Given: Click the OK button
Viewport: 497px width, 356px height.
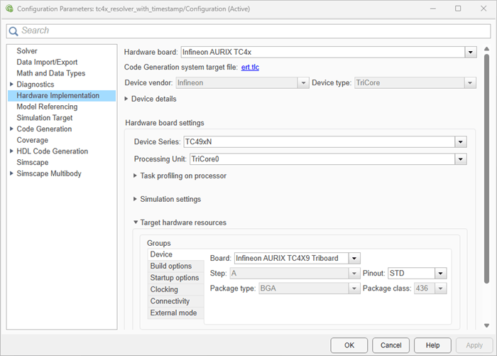Looking at the screenshot, I should (349, 345).
